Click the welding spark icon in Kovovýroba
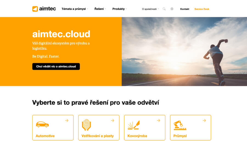 tap(134, 125)
